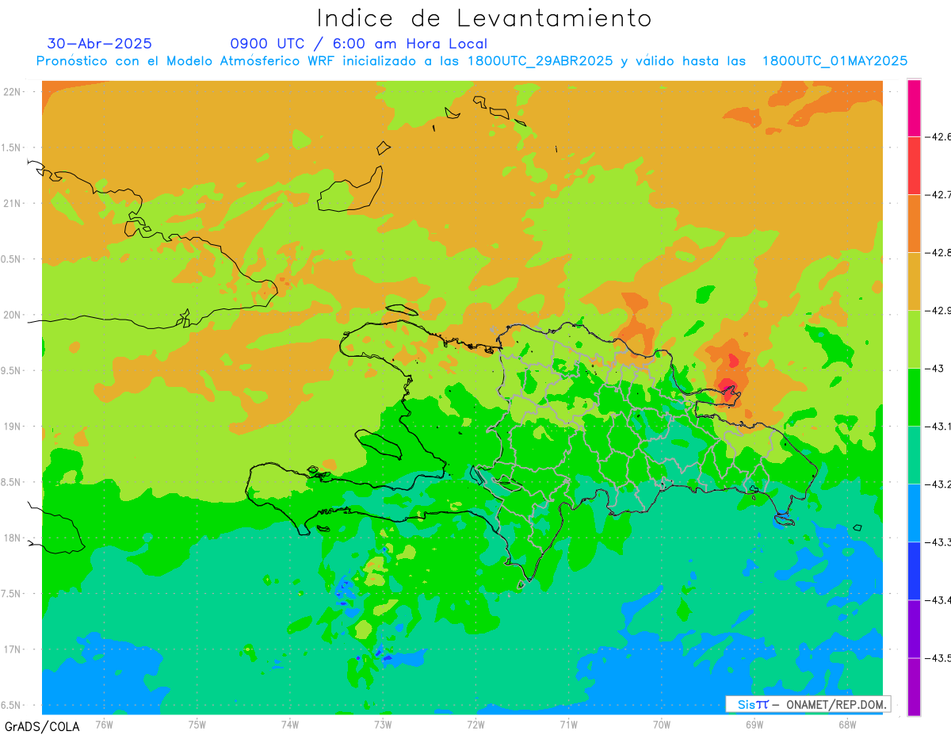Image resolution: width=951 pixels, height=735 pixels.
Task: Click the light blue swatch between -43.2 and -43.3
Action: pyautogui.click(x=914, y=513)
